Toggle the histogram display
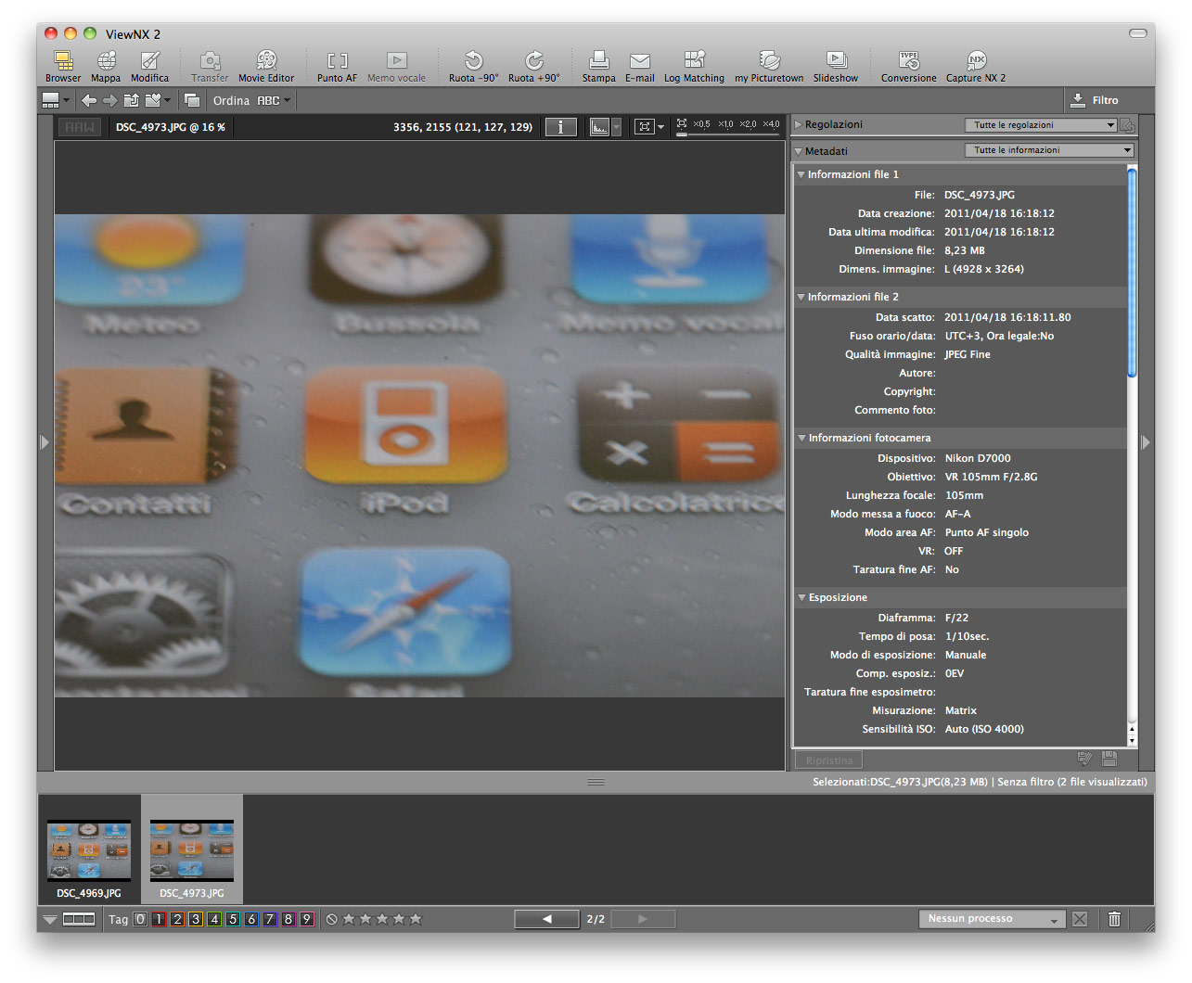This screenshot has width=1192, height=983. point(600,127)
